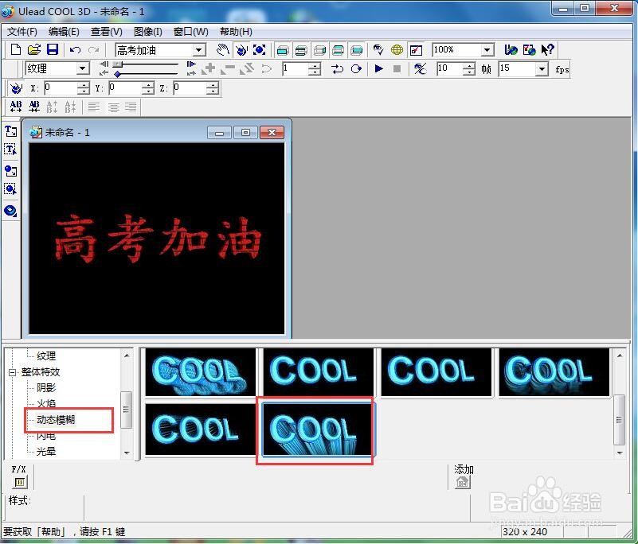Open the 查看(V) menu
The width and height of the screenshot is (638, 544).
[106, 32]
